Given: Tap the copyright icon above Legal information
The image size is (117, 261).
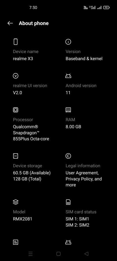Looking at the screenshot, I should point(68,156).
